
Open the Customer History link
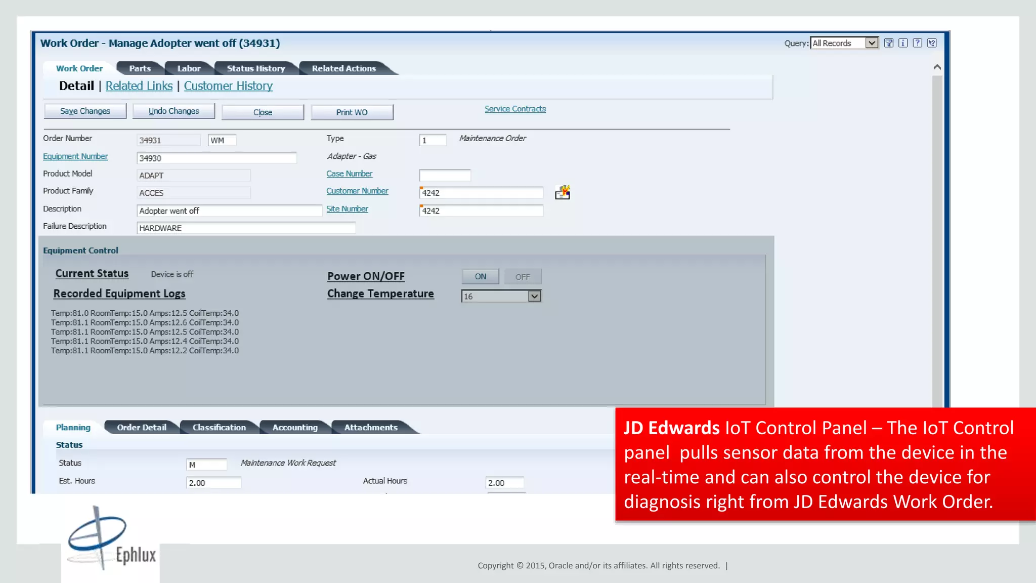coord(228,86)
